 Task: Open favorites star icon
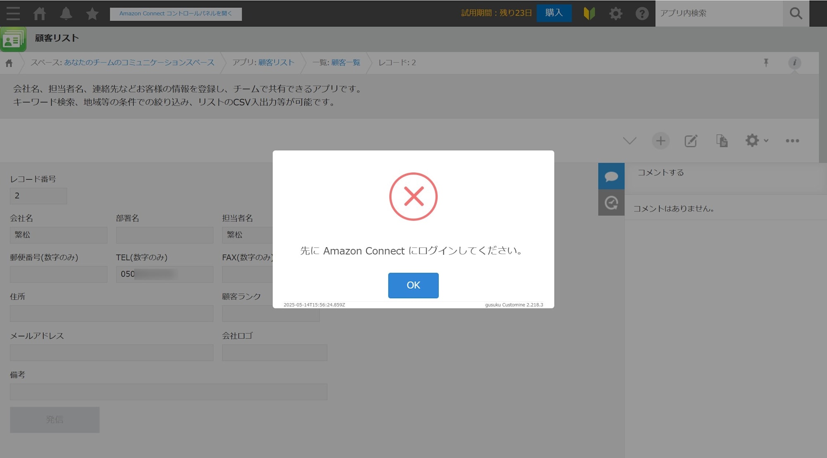[x=92, y=13]
